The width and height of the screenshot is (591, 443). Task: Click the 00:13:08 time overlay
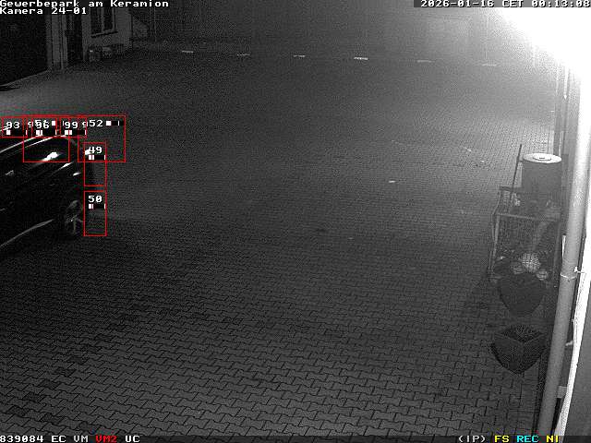[x=558, y=4]
